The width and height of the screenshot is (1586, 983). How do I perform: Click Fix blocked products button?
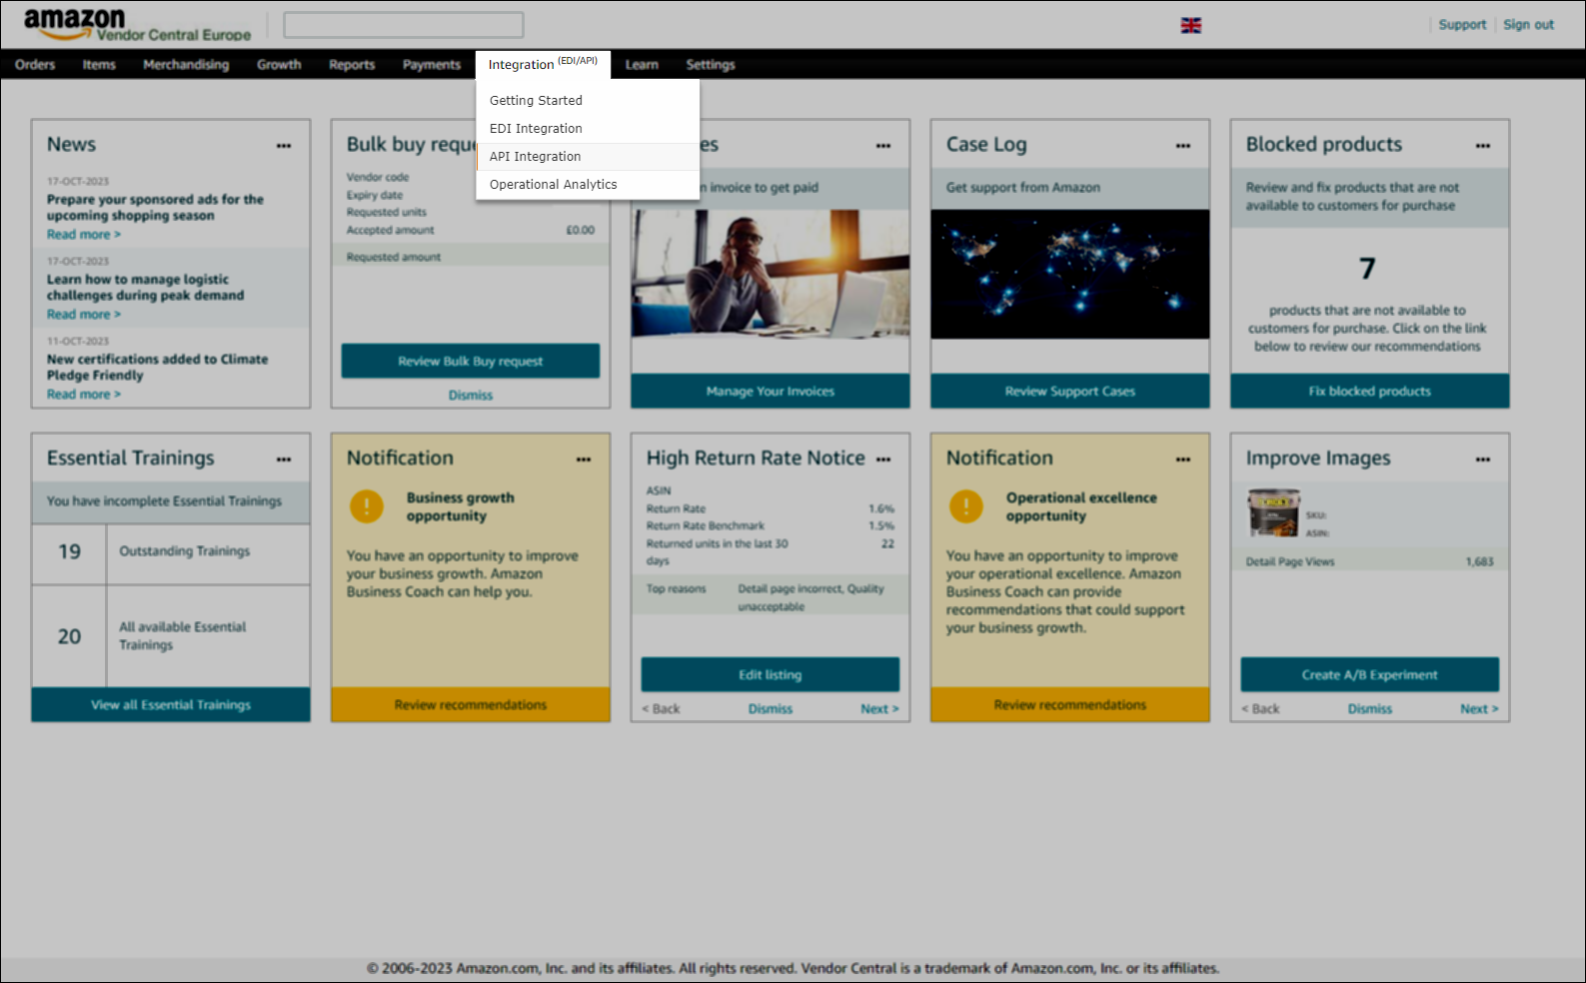coord(1370,392)
